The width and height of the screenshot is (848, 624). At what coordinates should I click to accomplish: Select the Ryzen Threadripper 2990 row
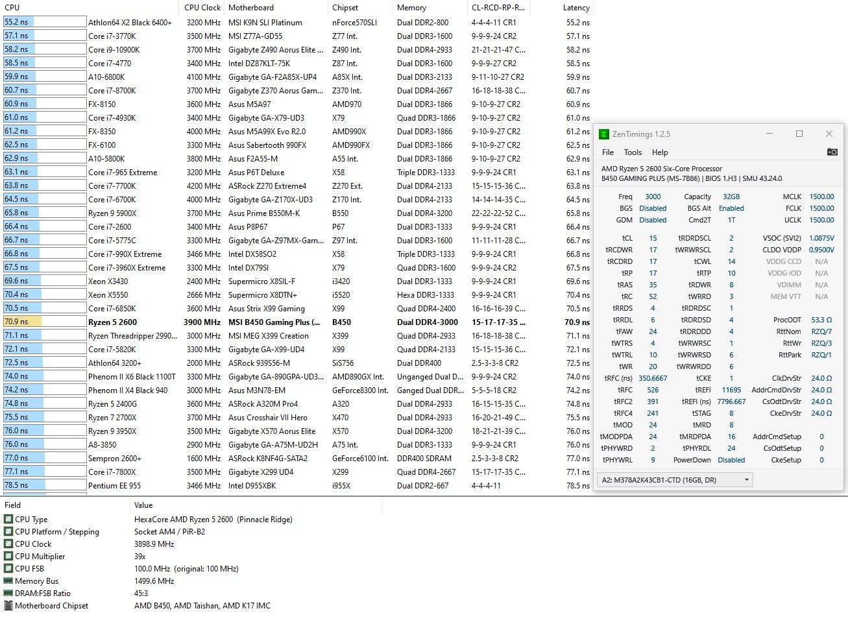click(297, 335)
